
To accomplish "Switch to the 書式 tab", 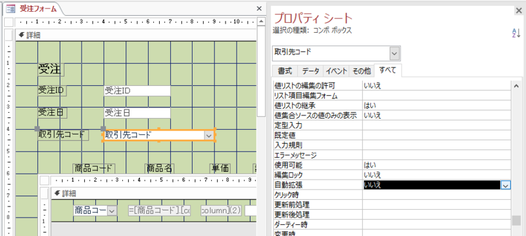I will (x=285, y=71).
